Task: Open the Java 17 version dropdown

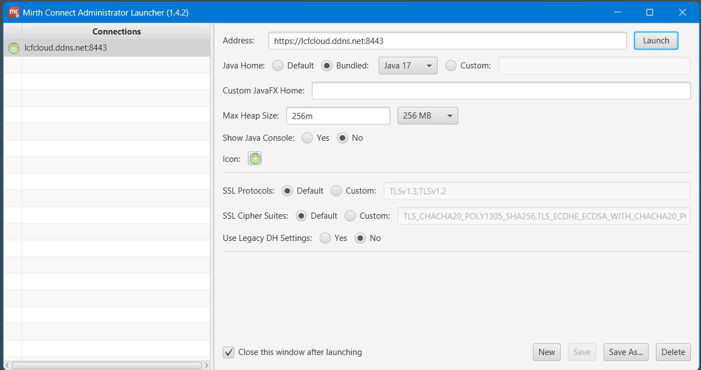Action: click(408, 66)
